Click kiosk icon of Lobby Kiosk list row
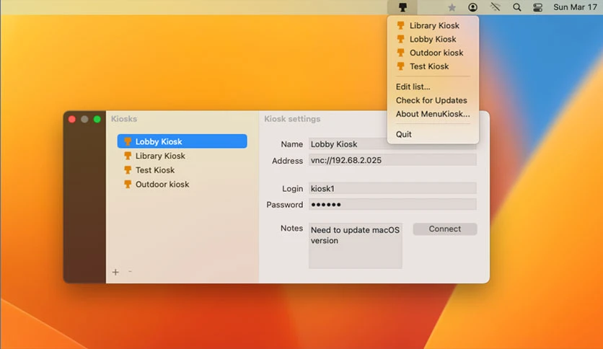603x349 pixels. 128,141
